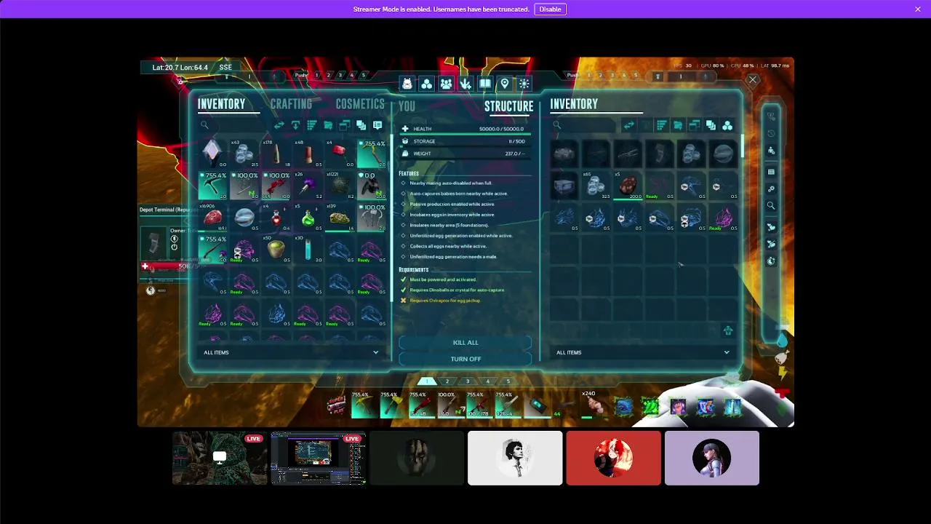931x524 pixels.
Task: Dismiss the Streamer Mode banner
Action: tap(918, 9)
